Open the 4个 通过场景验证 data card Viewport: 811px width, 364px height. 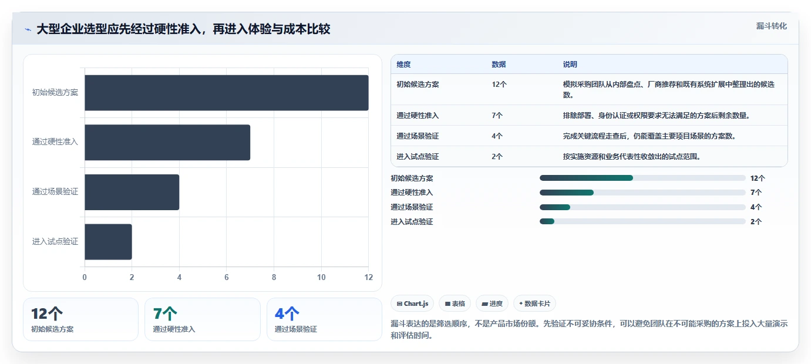click(x=324, y=319)
